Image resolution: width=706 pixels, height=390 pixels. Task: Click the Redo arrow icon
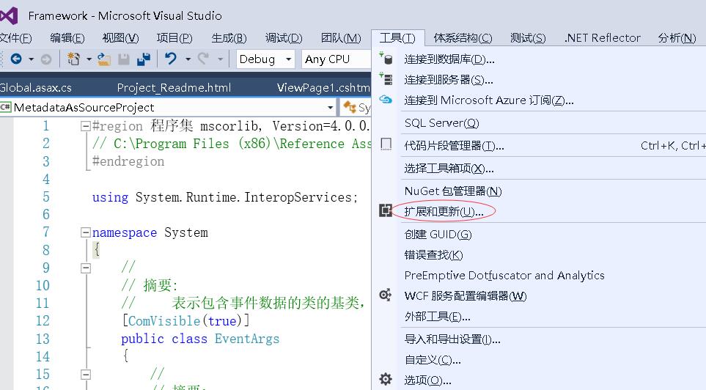(204, 59)
